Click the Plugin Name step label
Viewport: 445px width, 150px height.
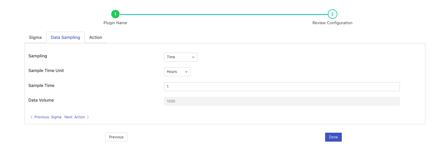(x=115, y=23)
